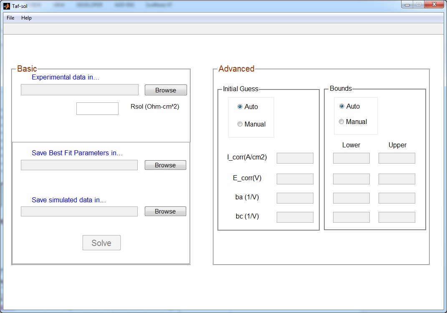This screenshot has height=313, width=447.
Task: Click the 'Bounds' panel title
Action: pos(341,88)
